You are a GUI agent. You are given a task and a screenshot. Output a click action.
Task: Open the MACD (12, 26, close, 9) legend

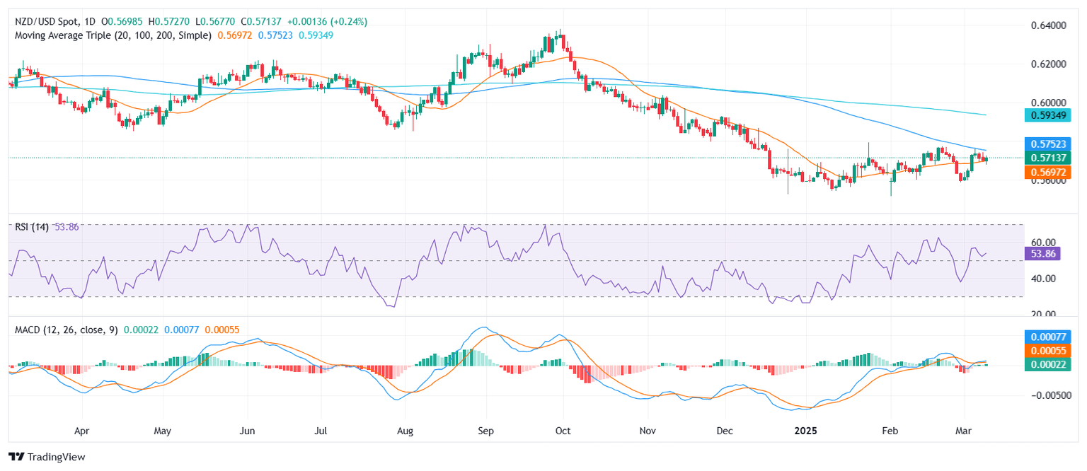tap(64, 330)
